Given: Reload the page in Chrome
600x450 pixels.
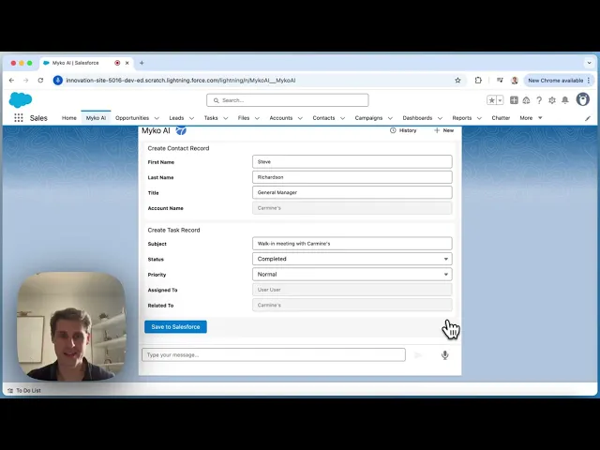Looking at the screenshot, I should [x=40, y=81].
